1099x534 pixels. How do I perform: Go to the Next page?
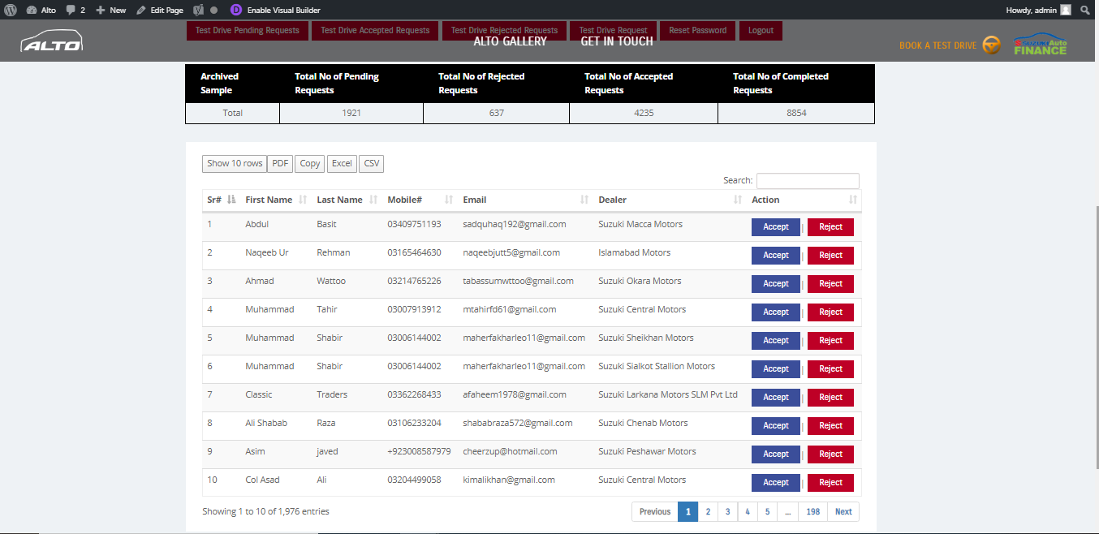coord(843,512)
